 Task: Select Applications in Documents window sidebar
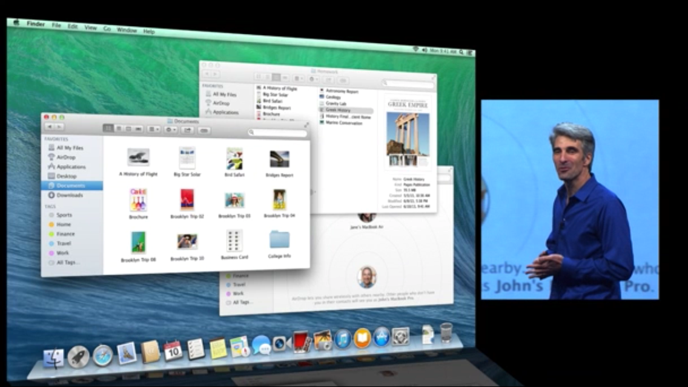click(71, 166)
